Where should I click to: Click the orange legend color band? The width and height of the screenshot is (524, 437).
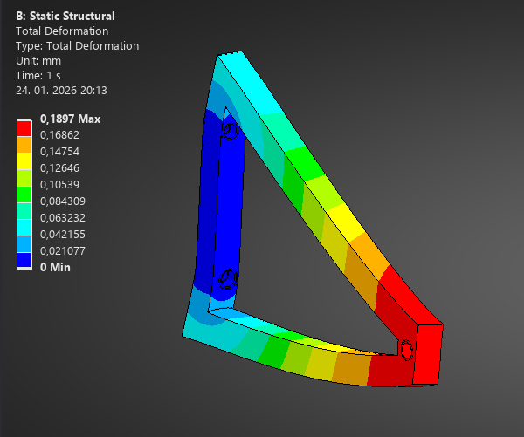pyautogui.click(x=24, y=144)
